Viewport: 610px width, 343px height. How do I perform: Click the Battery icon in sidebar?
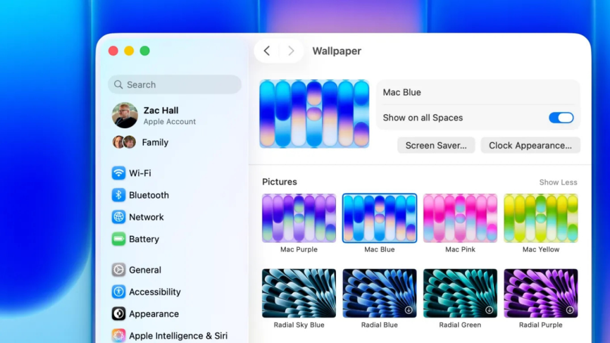(x=119, y=239)
